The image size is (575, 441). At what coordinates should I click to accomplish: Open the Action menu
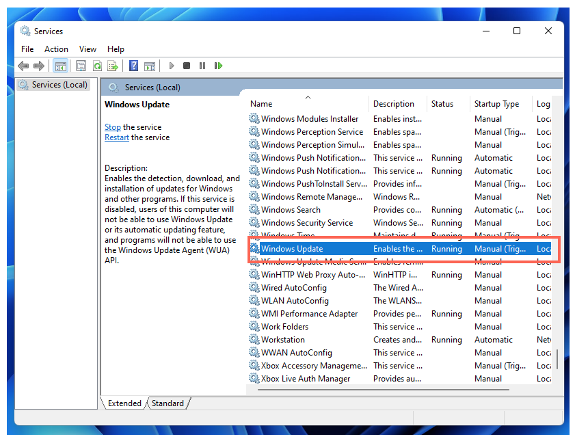point(56,49)
